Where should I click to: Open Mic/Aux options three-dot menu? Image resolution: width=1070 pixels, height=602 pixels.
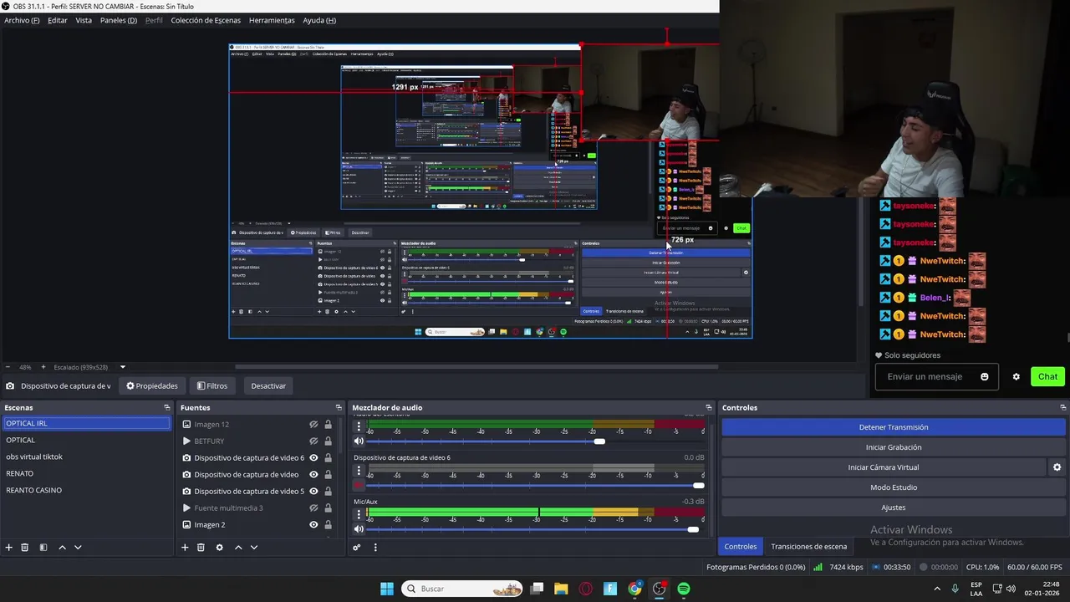359,513
